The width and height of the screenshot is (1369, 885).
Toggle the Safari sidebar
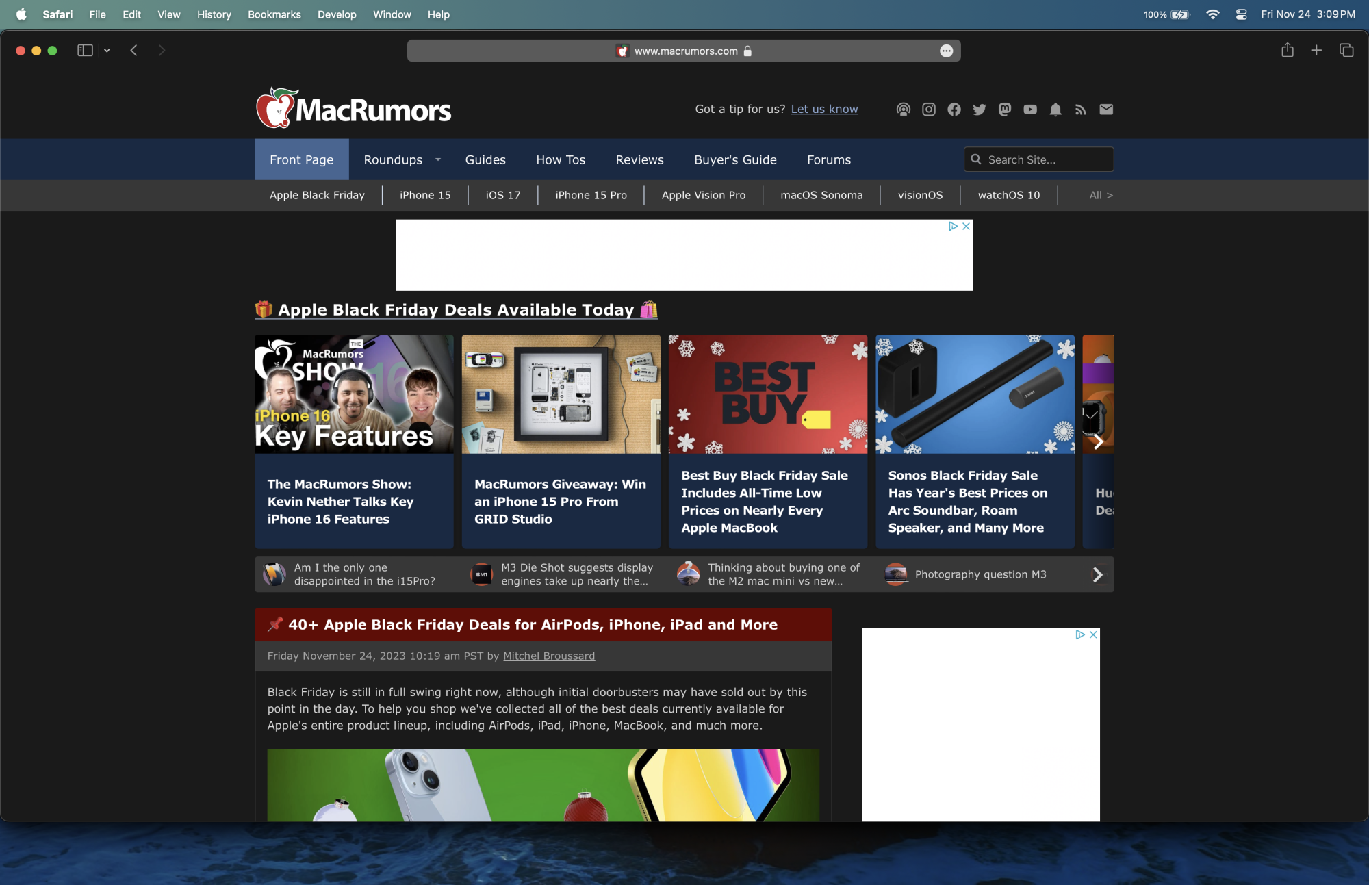[85, 51]
